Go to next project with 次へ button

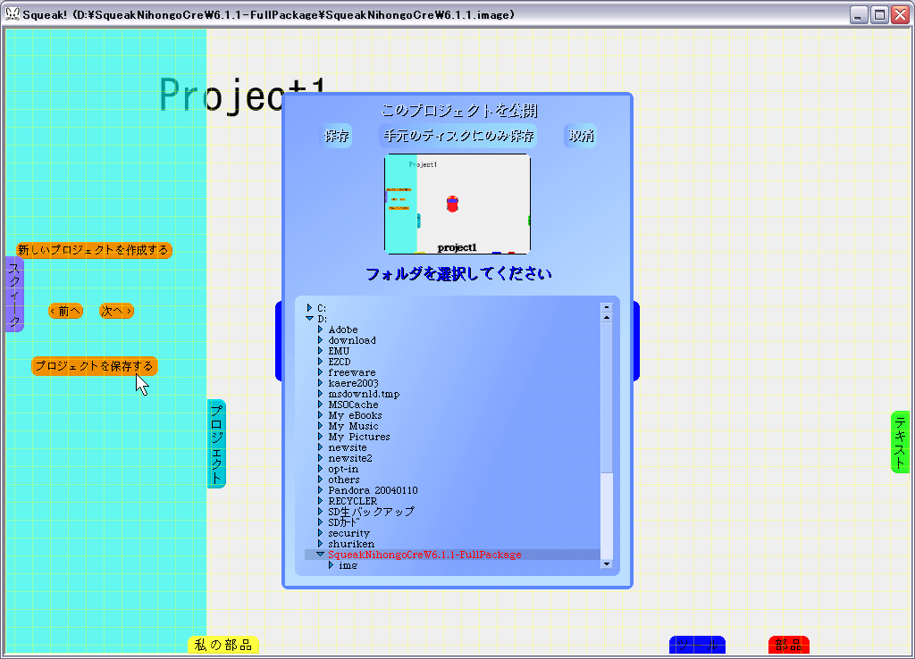(116, 311)
